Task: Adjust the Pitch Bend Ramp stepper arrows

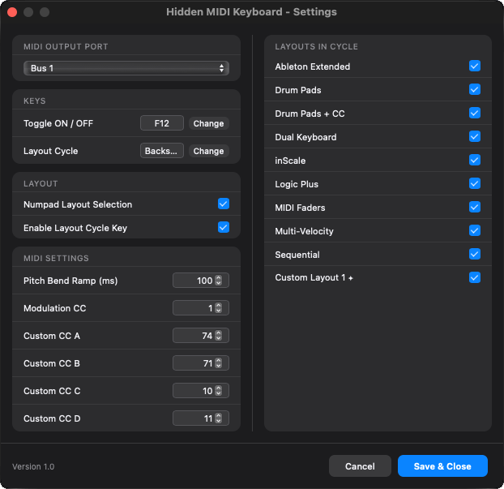Action: 219,281
